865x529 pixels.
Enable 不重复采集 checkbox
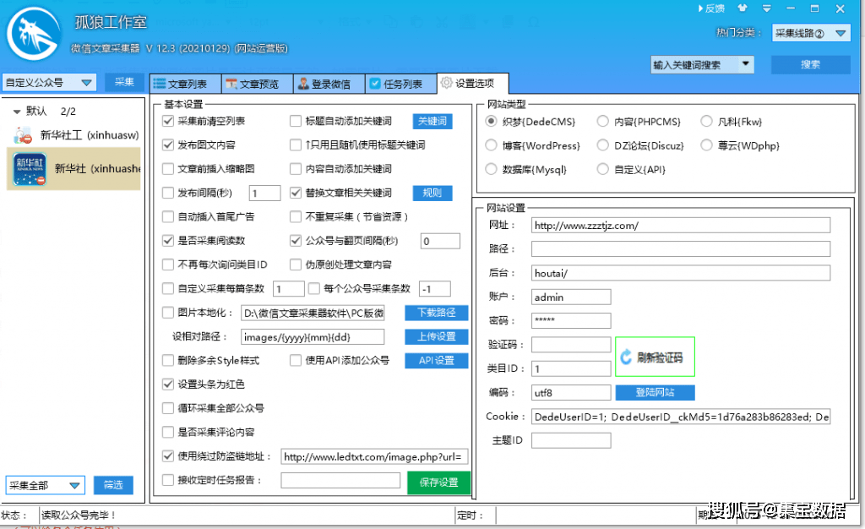pyautogui.click(x=296, y=217)
